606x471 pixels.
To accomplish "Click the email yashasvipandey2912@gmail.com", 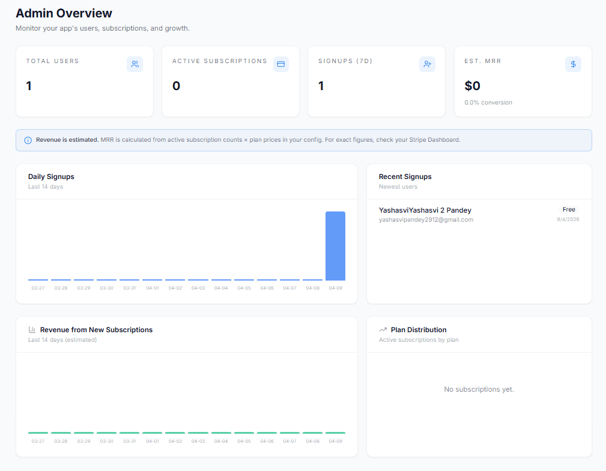I will pos(426,220).
